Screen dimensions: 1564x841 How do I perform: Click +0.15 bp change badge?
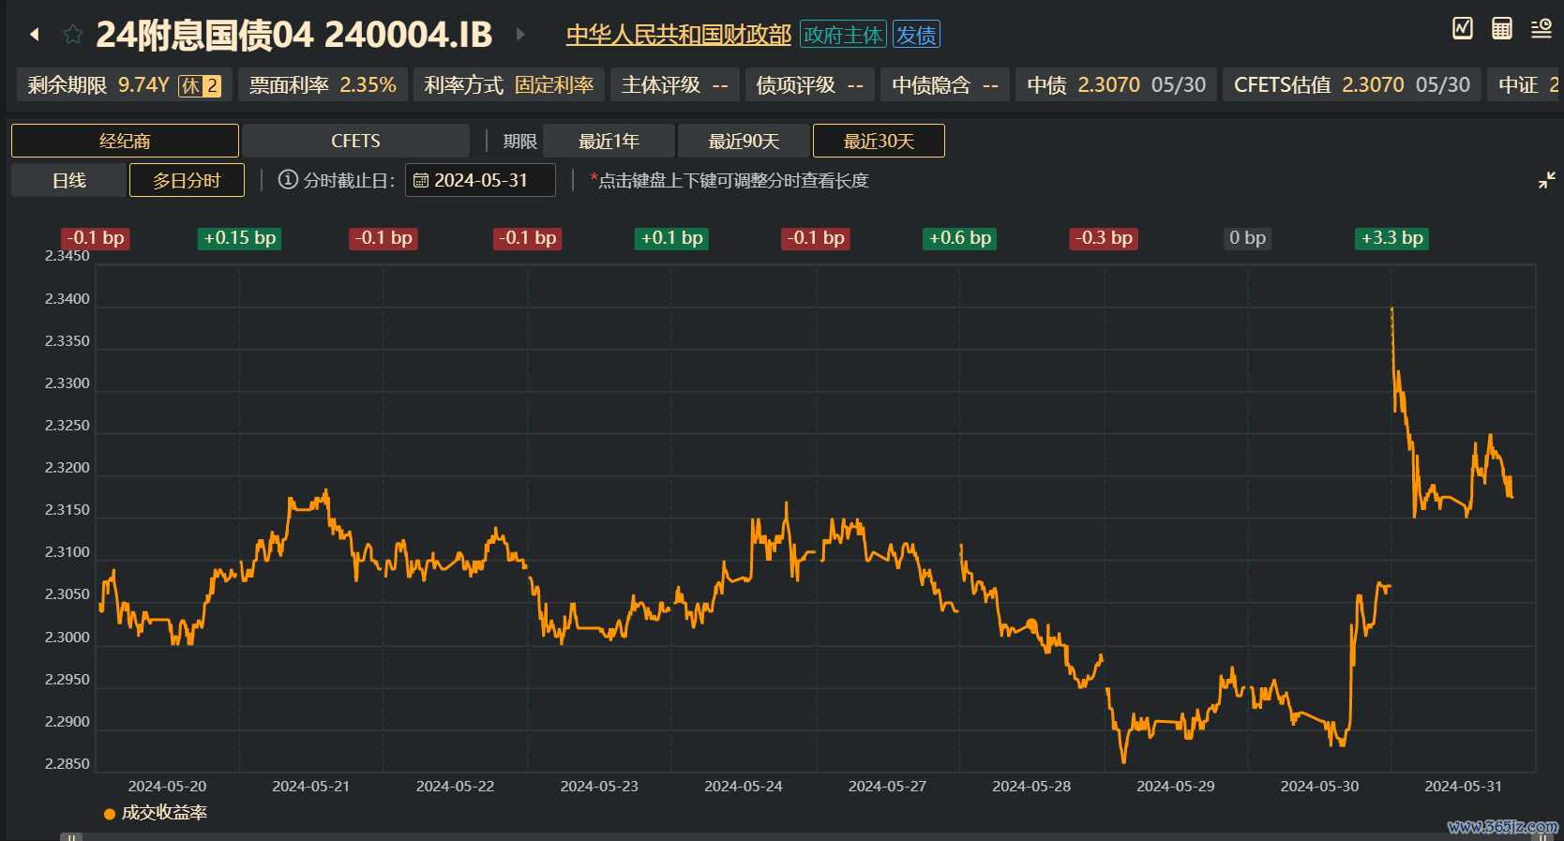(240, 238)
